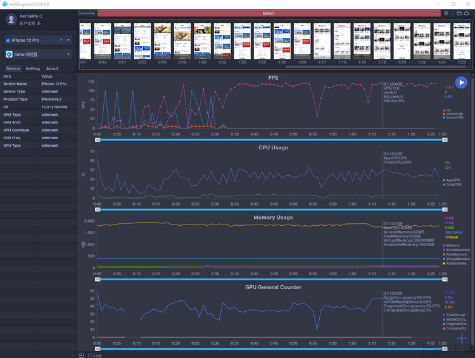
Task: Click the account info person icon
Action: click(39, 23)
